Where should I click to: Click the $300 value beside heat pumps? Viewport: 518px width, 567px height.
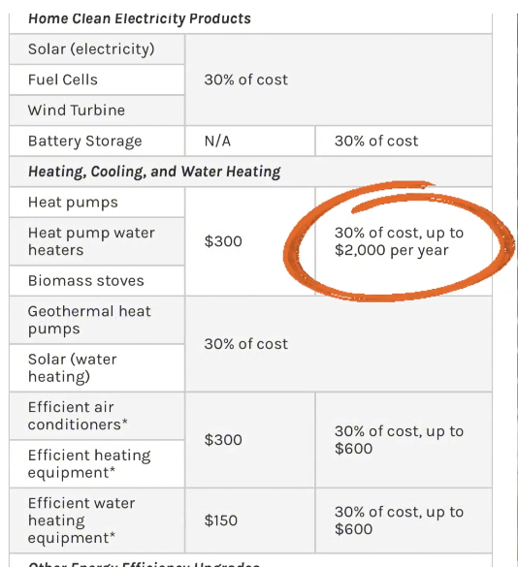(223, 241)
